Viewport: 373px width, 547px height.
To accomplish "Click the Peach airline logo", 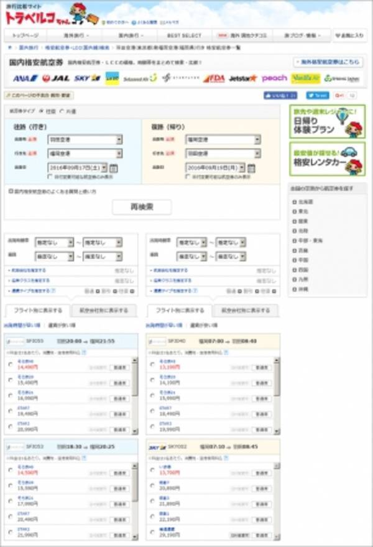I will point(274,78).
